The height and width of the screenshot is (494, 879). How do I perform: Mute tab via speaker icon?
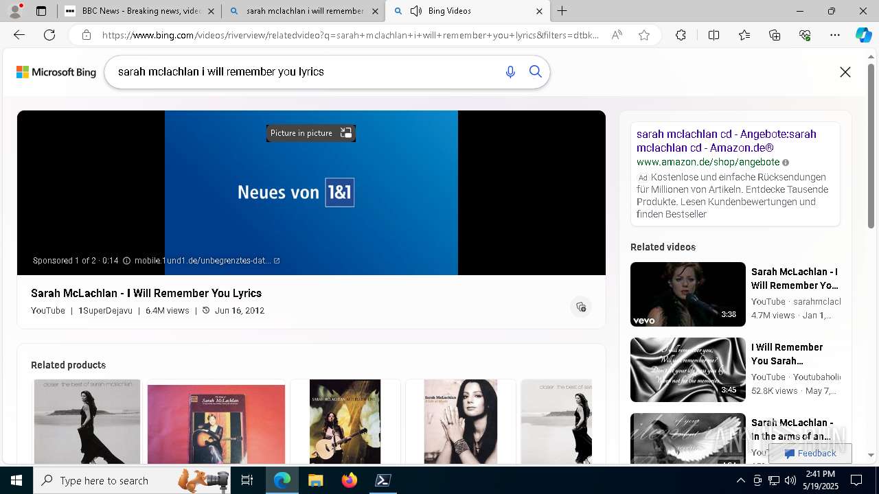coord(415,11)
